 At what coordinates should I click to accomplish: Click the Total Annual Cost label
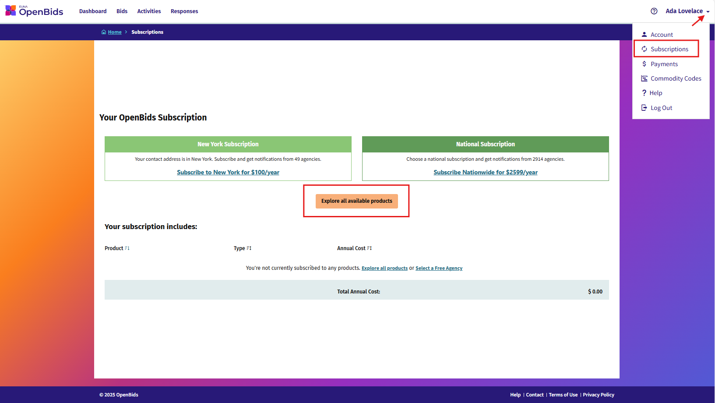tap(359, 292)
